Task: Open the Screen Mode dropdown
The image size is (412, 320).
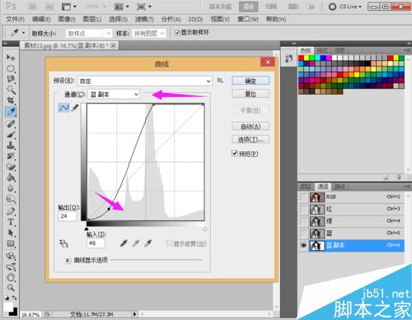Action: (144, 7)
